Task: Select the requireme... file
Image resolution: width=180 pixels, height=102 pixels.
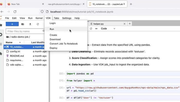Action: pos(16,60)
